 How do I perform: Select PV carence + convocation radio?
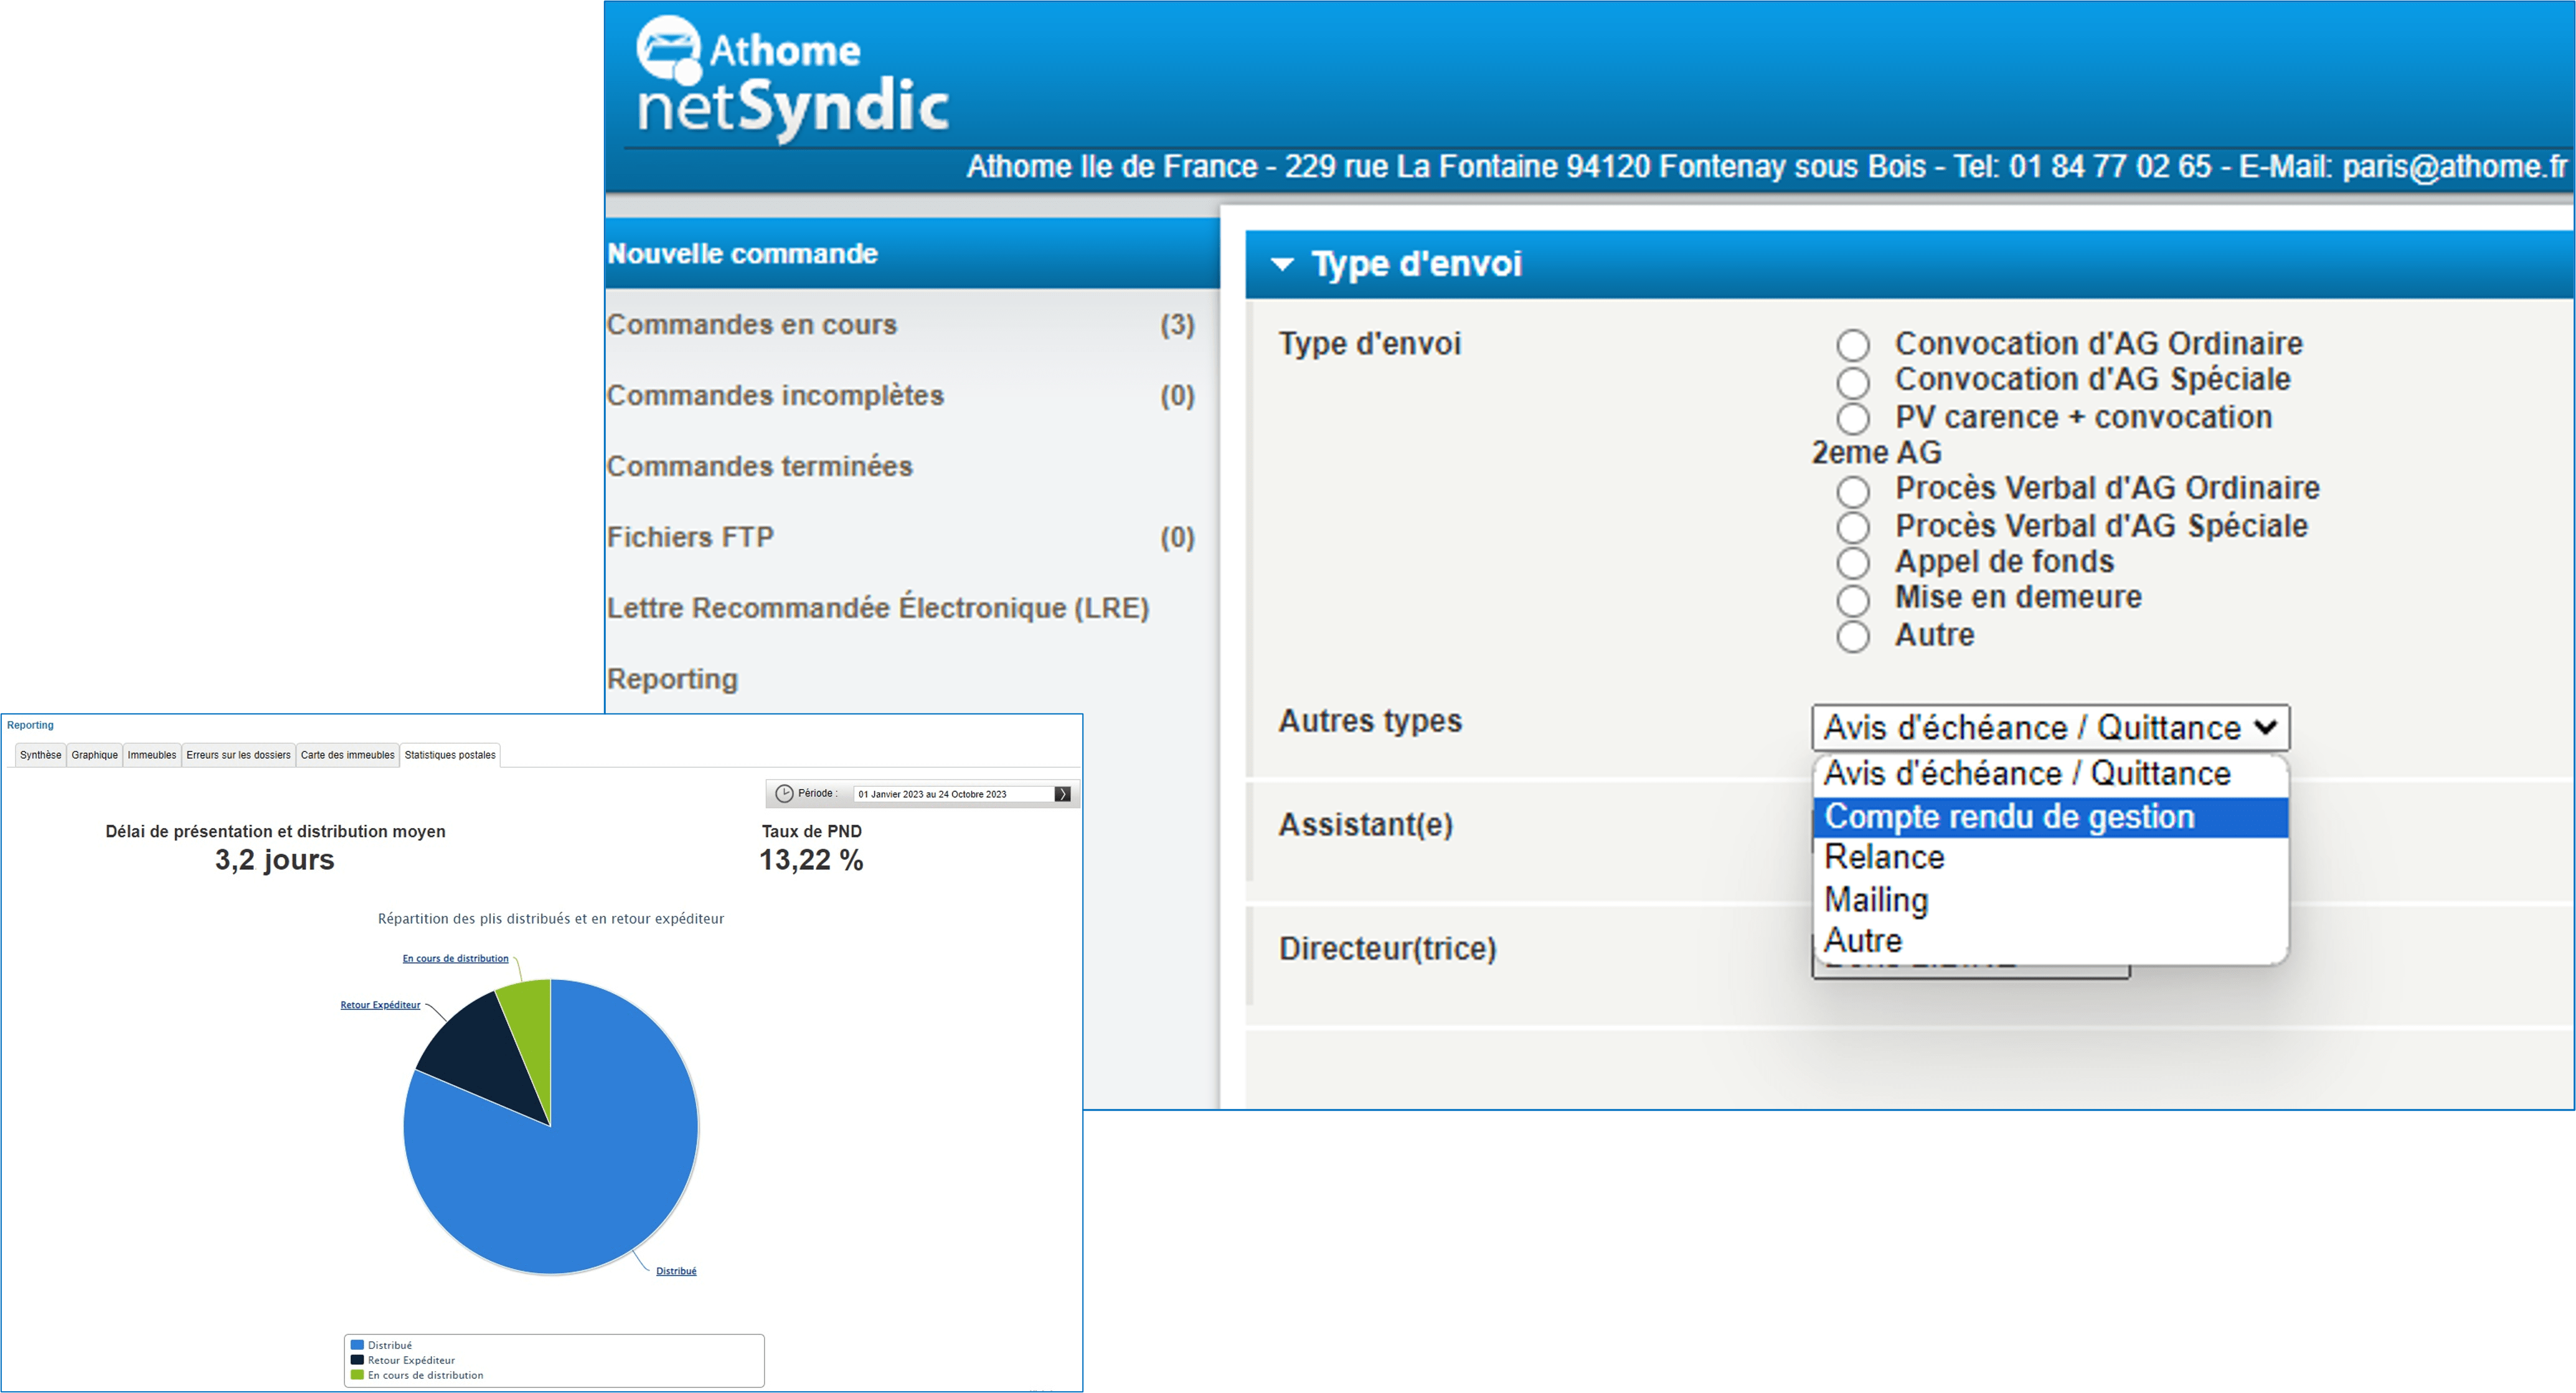[1853, 418]
